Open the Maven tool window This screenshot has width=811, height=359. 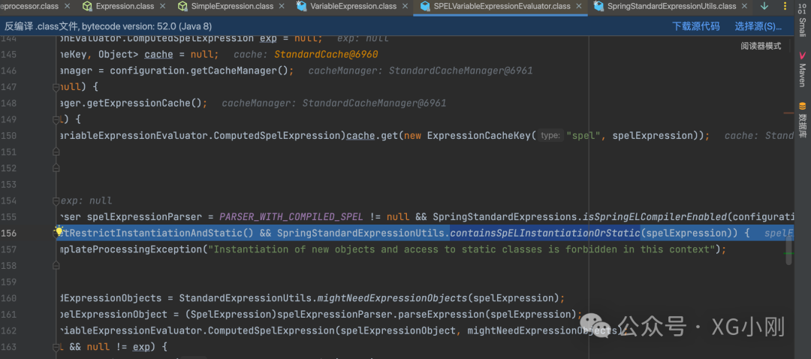802,70
